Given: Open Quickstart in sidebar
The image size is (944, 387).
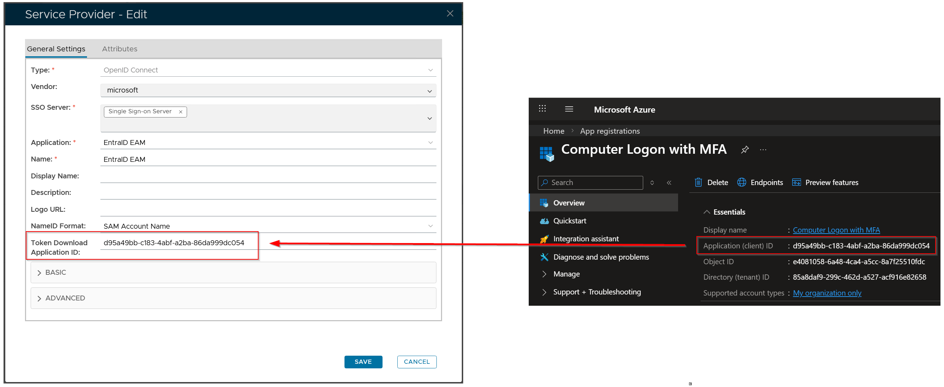Looking at the screenshot, I should tap(570, 221).
